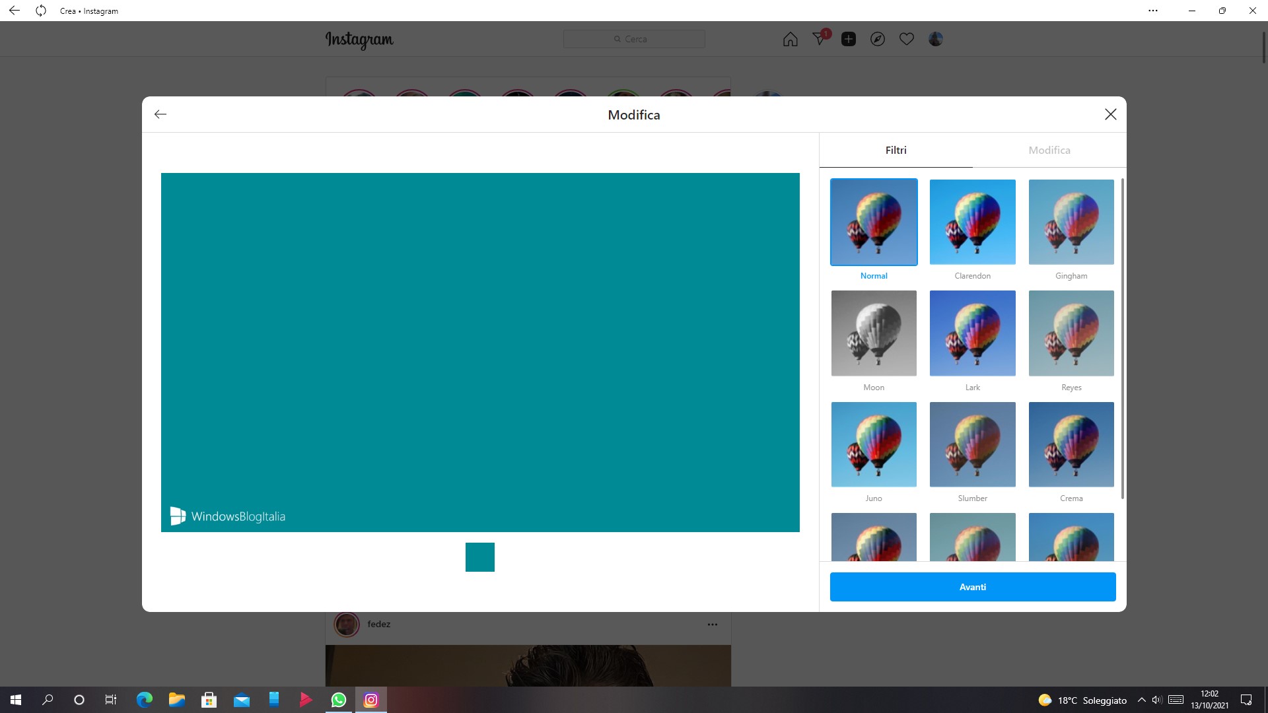This screenshot has width=1268, height=713.
Task: Open Windows taskbar search
Action: [48, 700]
